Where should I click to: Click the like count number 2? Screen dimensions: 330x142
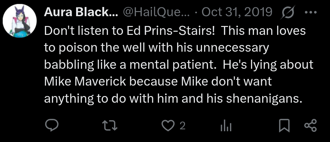pyautogui.click(x=183, y=126)
